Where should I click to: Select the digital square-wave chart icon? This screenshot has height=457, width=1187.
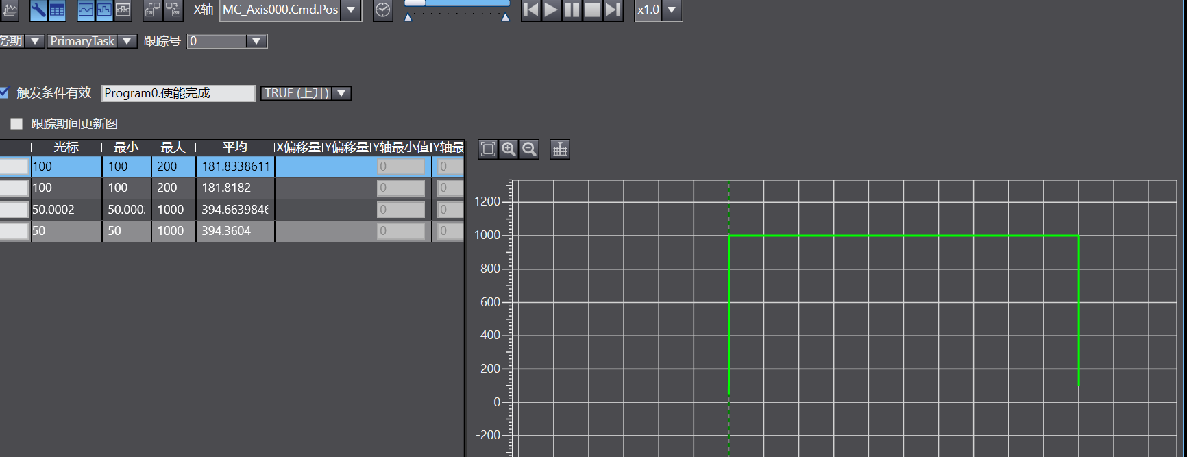[x=104, y=10]
